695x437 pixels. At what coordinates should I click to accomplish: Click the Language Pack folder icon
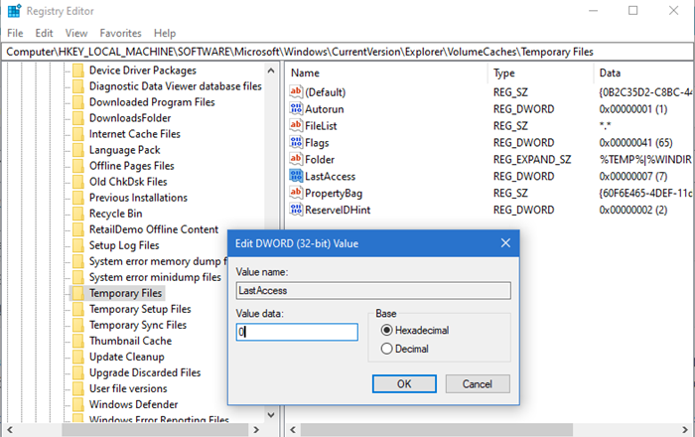(x=78, y=150)
